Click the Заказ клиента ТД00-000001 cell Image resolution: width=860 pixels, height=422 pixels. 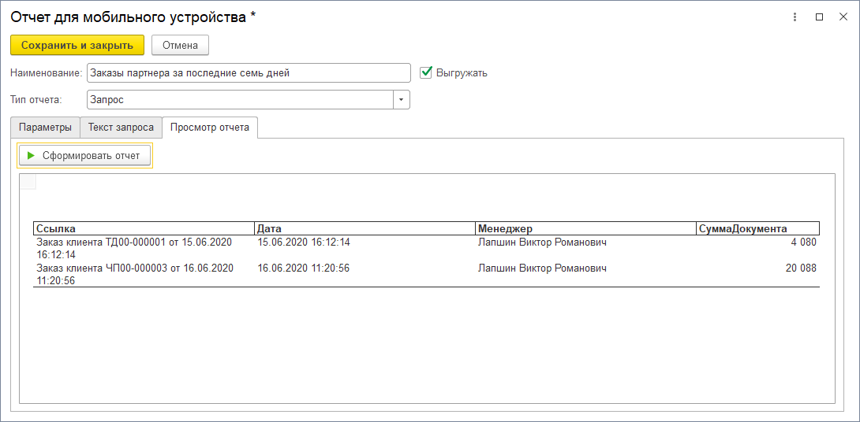pyautogui.click(x=144, y=249)
